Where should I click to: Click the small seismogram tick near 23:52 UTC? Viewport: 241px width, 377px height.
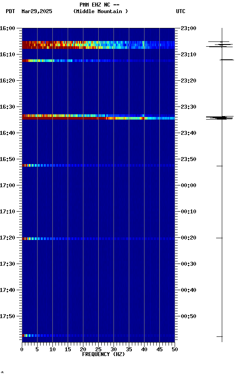[x=220, y=166]
